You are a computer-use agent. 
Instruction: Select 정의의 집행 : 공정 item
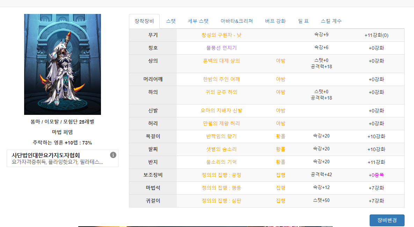[x=221, y=175]
